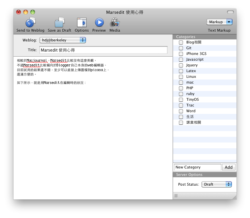Image resolution: width=250 pixels, height=218 pixels.
Task: Enable the Javascript category checkbox
Action: [x=181, y=60]
